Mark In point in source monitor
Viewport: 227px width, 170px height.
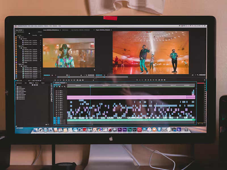pyautogui.click(x=58, y=80)
